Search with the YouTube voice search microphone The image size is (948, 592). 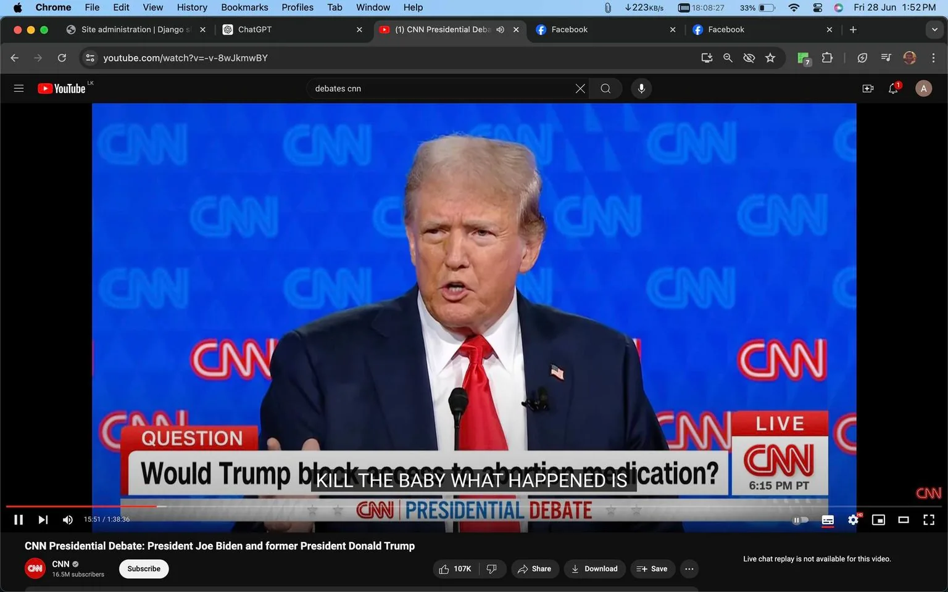click(641, 88)
